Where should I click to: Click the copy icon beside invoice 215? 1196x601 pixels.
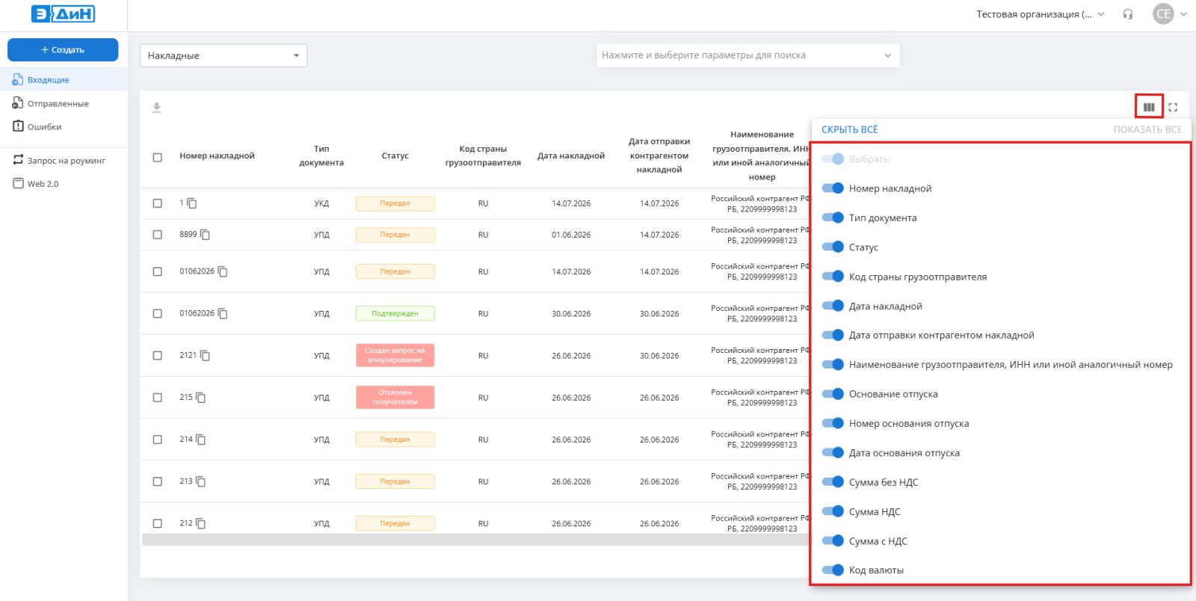201,398
